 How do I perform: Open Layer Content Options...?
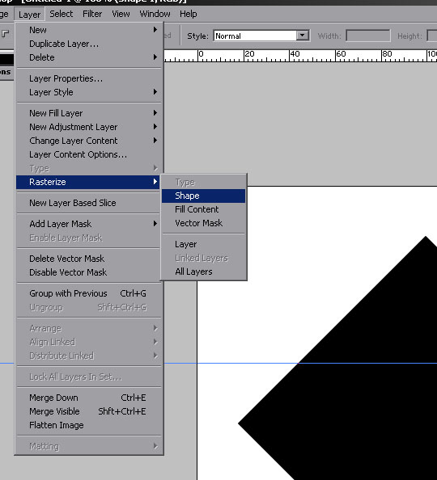pos(89,154)
